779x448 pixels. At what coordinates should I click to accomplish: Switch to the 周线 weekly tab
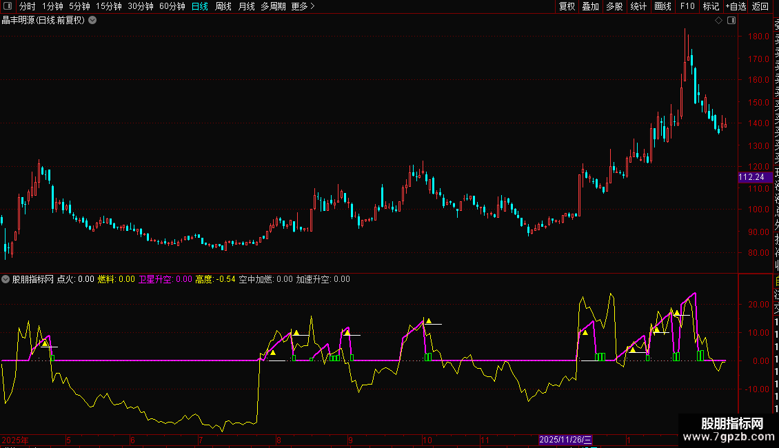[x=223, y=6]
